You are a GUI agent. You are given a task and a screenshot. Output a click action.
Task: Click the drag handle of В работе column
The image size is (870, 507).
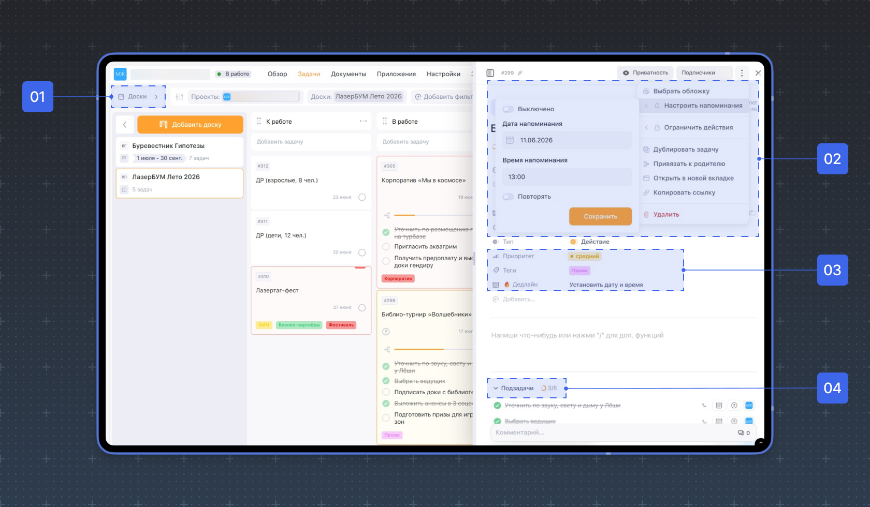point(385,121)
